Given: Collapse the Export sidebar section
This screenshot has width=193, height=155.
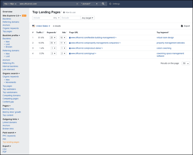Looking at the screenshot, I should pos(7,146).
